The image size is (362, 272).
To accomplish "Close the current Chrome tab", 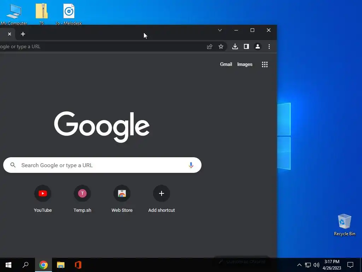I will (10, 34).
